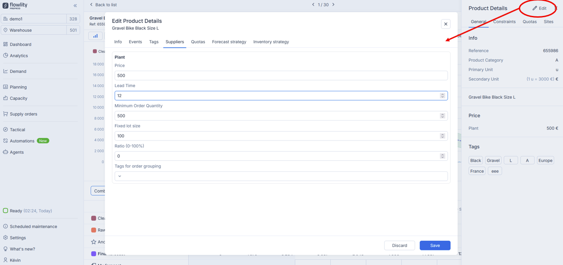Adjust Minimum Order Quantity stepper

442,116
